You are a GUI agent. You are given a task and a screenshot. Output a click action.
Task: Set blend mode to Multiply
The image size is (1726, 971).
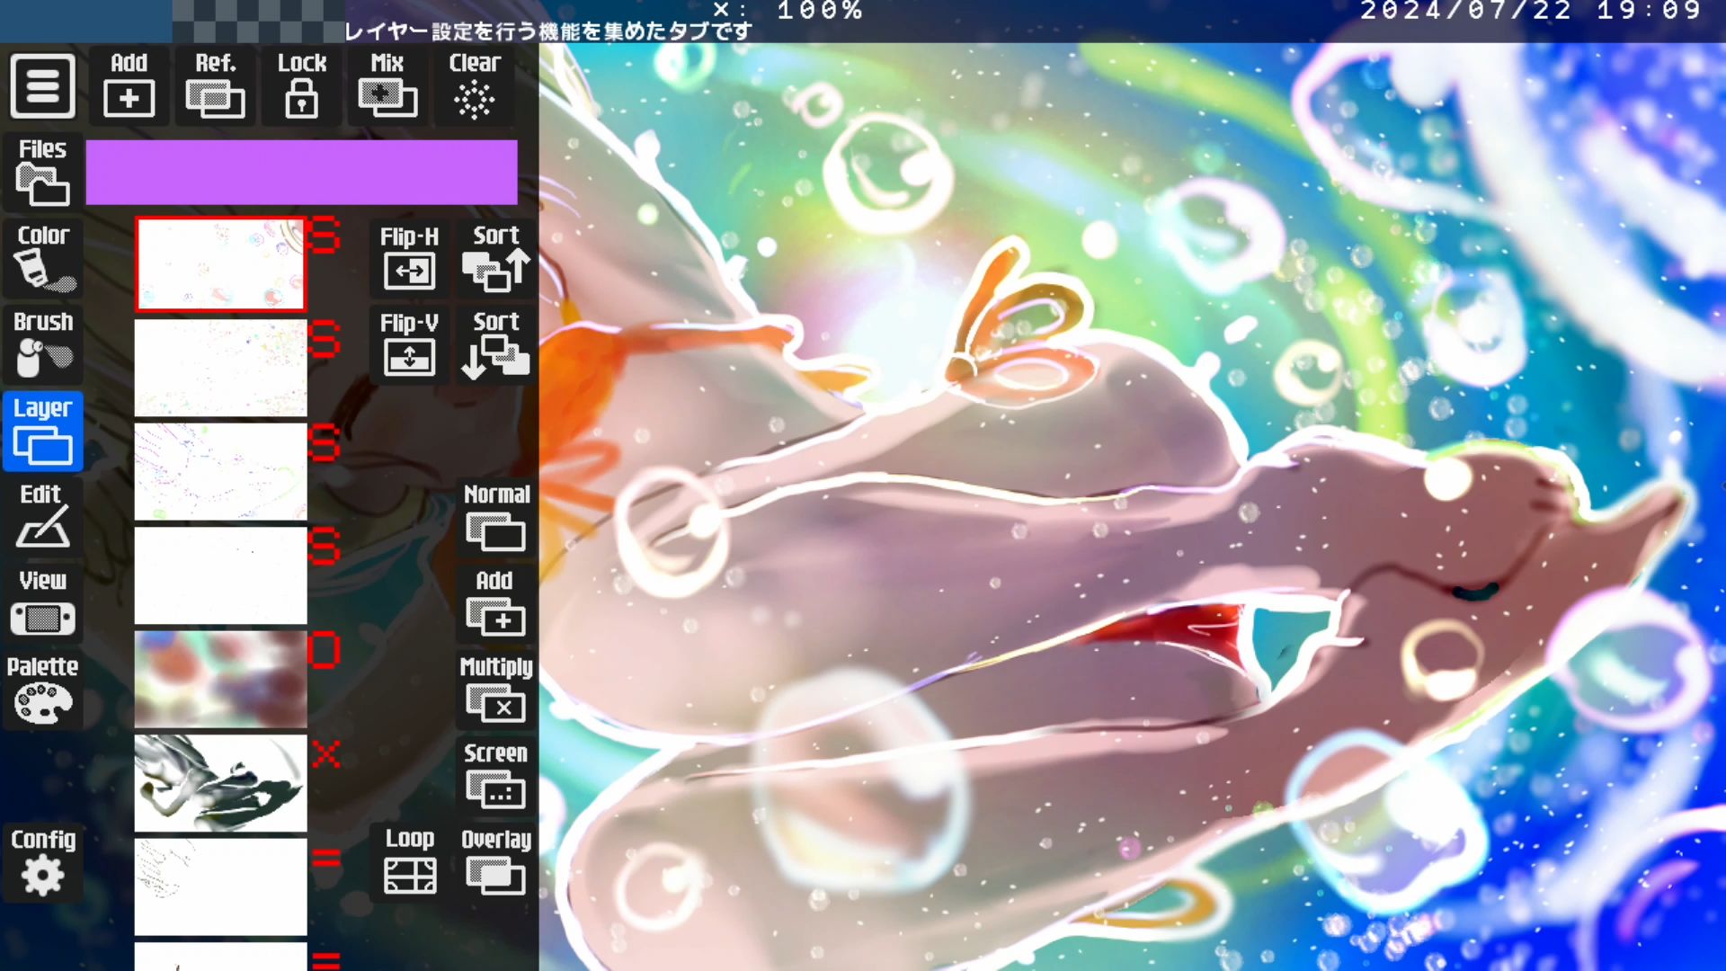[496, 690]
